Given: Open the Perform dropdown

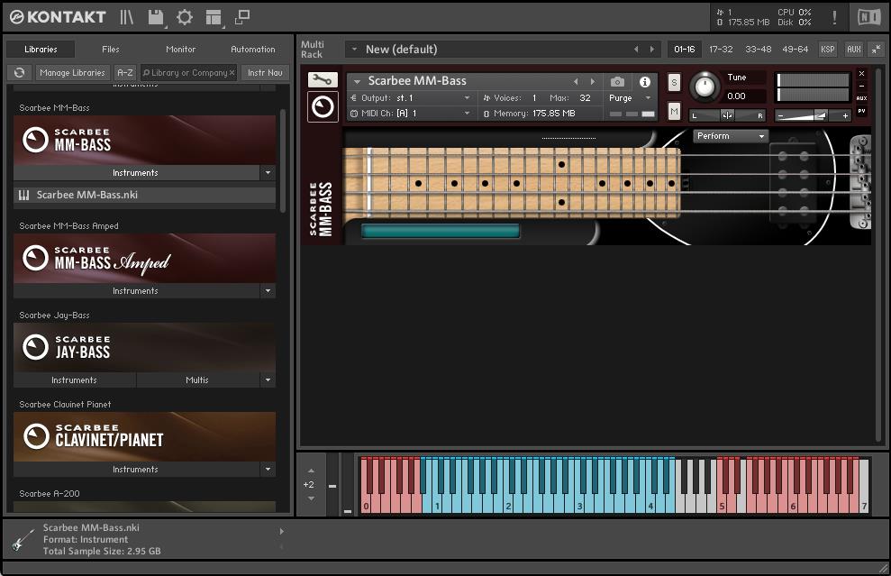Looking at the screenshot, I should tap(730, 136).
